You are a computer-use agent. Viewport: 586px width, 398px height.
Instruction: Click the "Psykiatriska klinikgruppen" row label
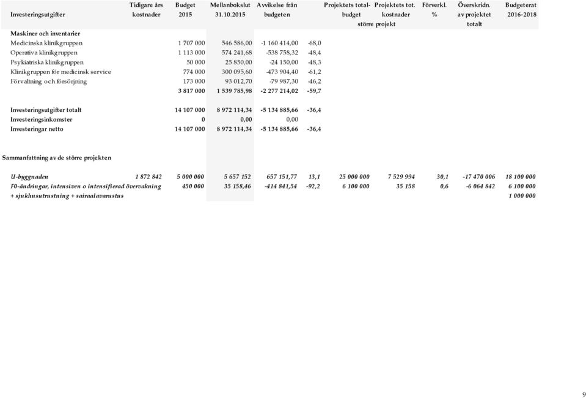point(47,62)
